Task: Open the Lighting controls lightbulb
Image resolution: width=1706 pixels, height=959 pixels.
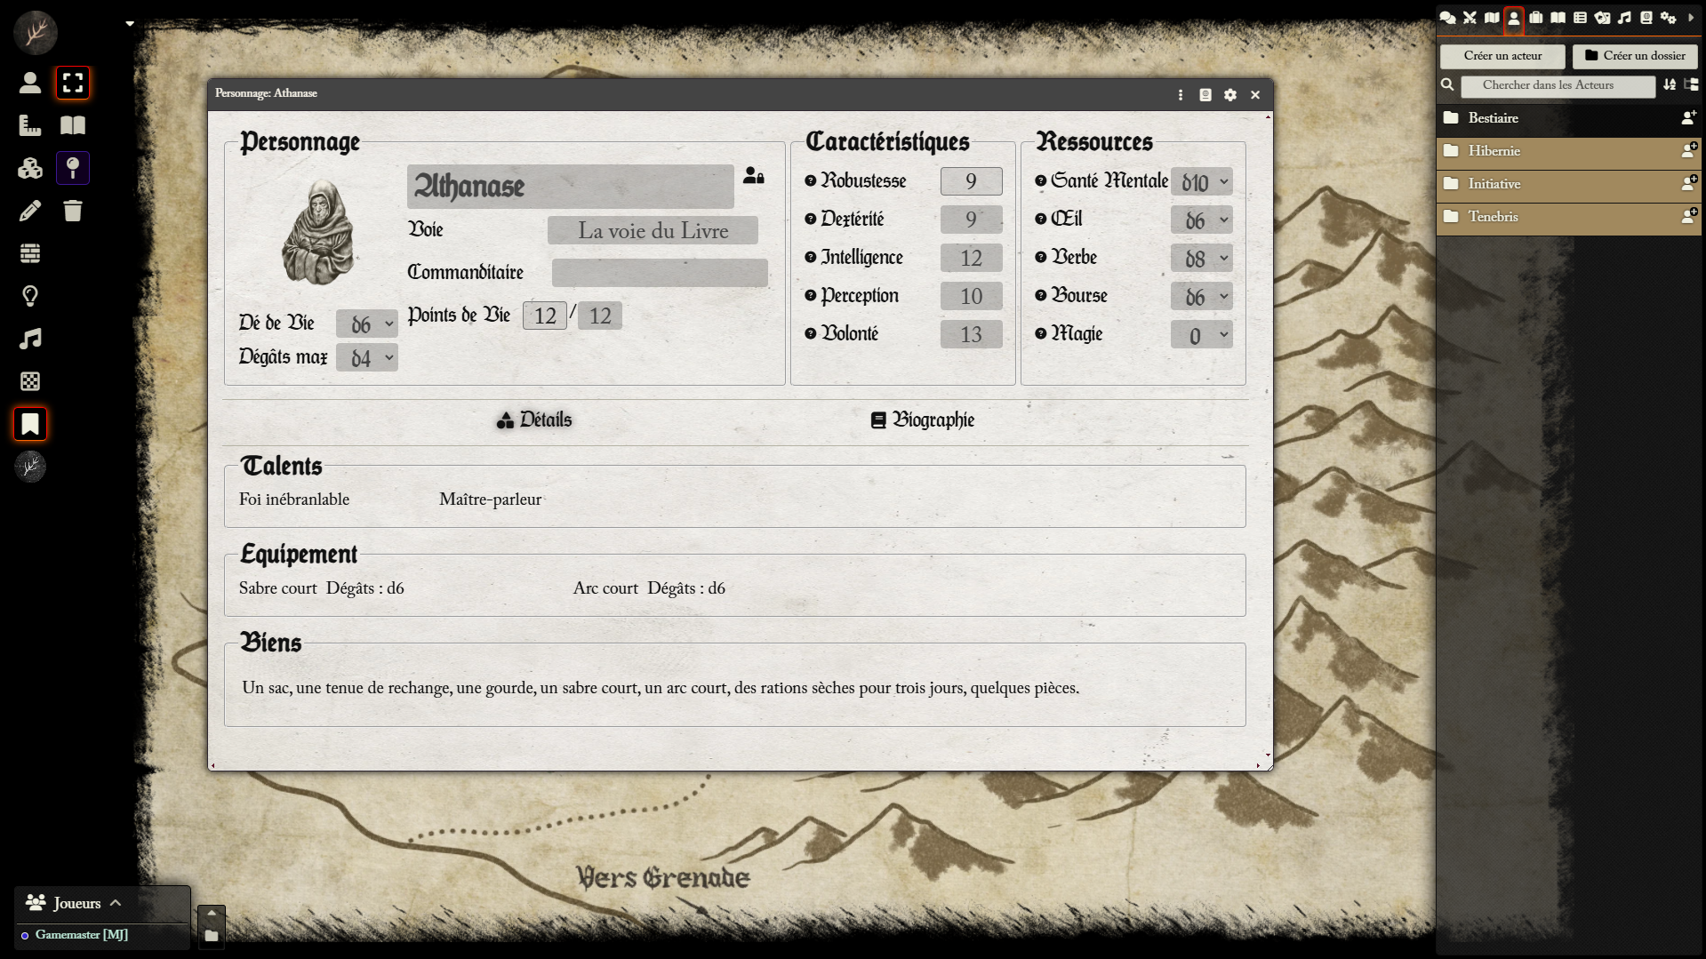Action: [x=30, y=297]
